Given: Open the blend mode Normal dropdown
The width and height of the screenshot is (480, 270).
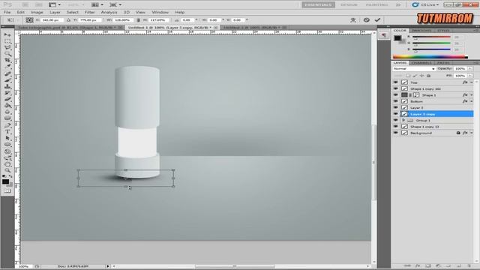Looking at the screenshot, I should point(414,69).
